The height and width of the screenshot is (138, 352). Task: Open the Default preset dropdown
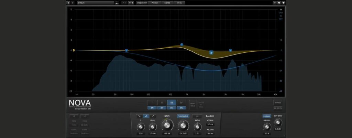[96, 3]
